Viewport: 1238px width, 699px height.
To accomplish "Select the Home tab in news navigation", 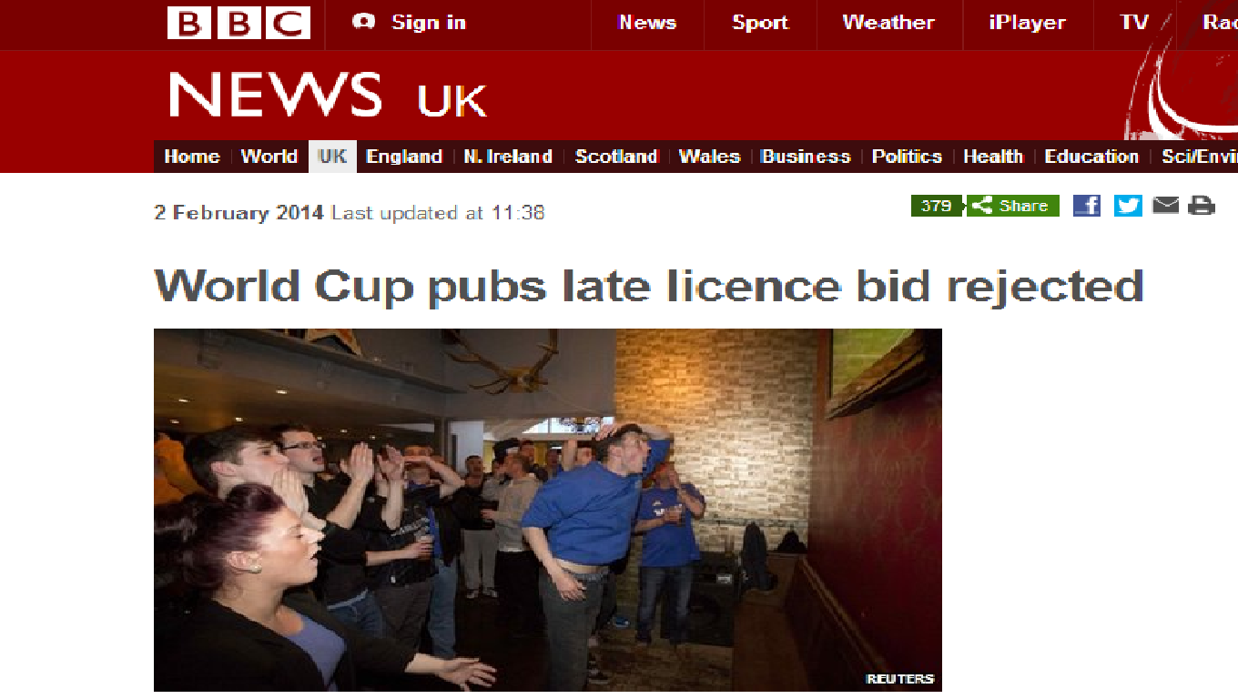I will pos(192,157).
